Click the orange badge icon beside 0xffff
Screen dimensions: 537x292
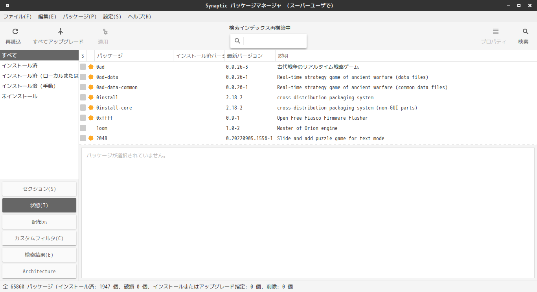click(91, 118)
